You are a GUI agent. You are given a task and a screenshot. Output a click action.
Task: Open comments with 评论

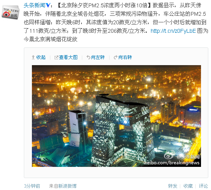203,186
